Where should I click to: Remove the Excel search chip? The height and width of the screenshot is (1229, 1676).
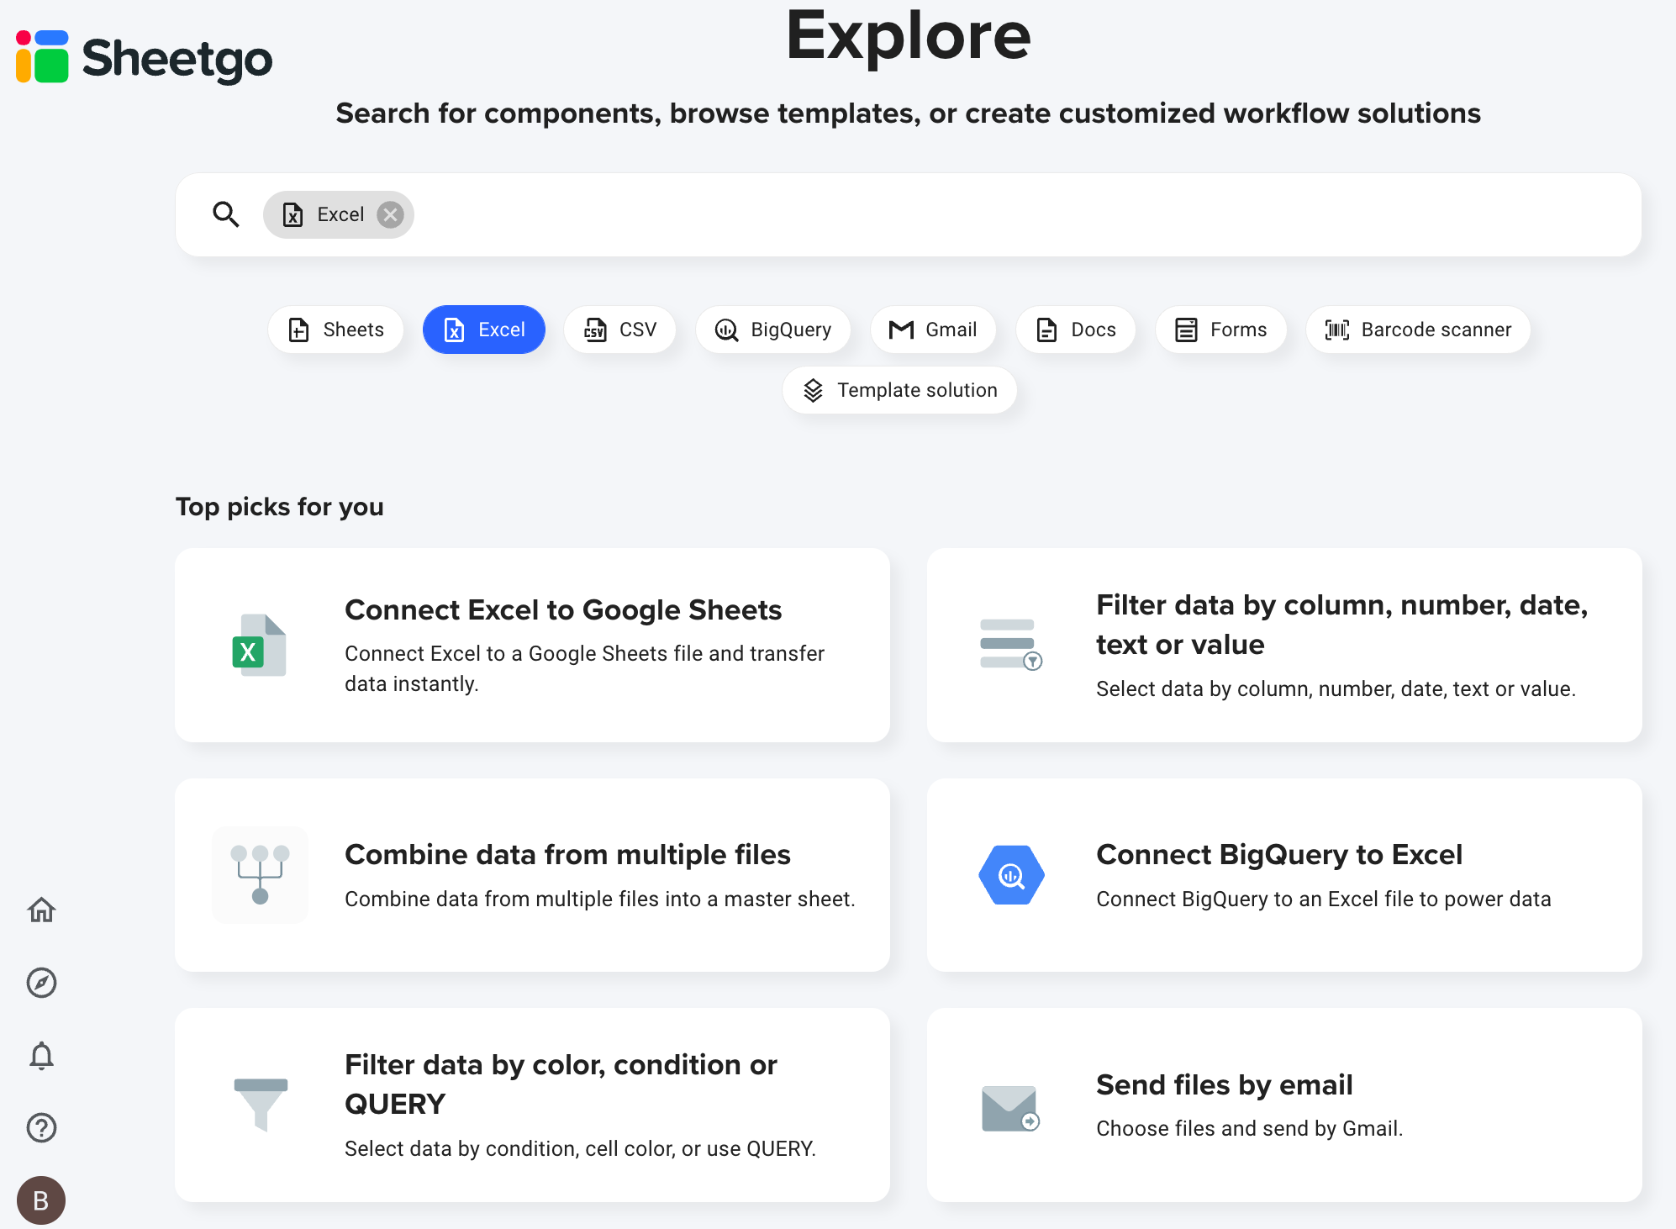pos(390,215)
